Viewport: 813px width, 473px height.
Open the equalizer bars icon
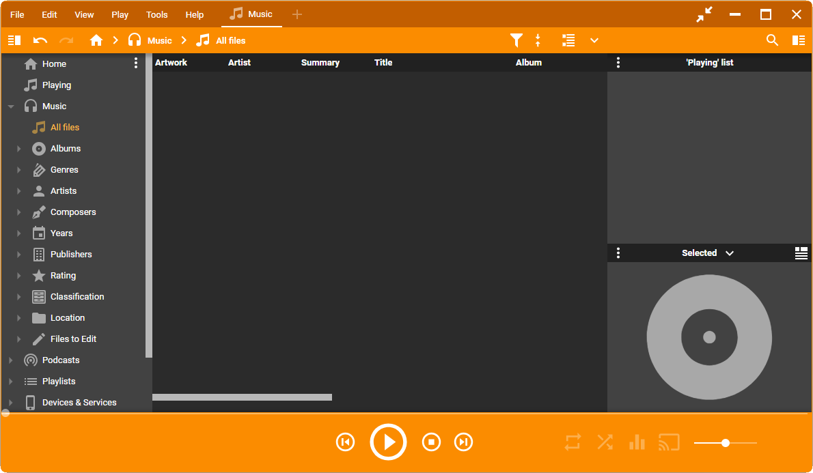(x=637, y=442)
